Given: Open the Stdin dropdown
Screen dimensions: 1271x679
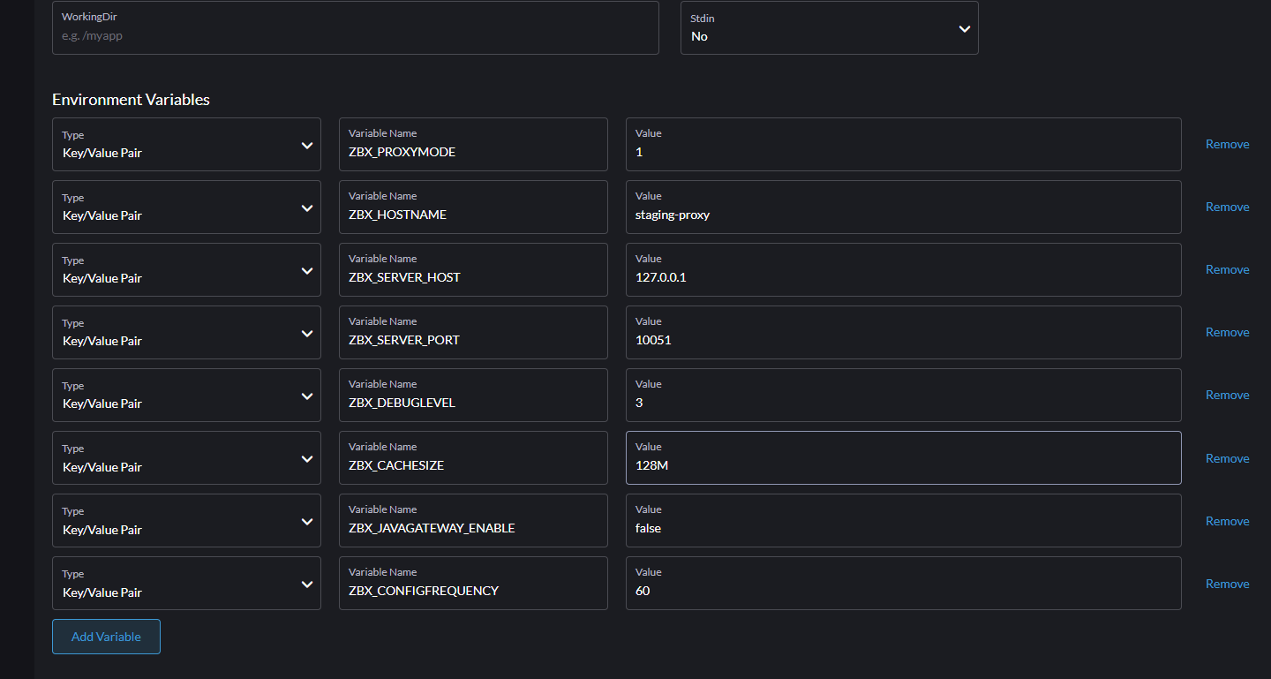Looking at the screenshot, I should click(829, 28).
